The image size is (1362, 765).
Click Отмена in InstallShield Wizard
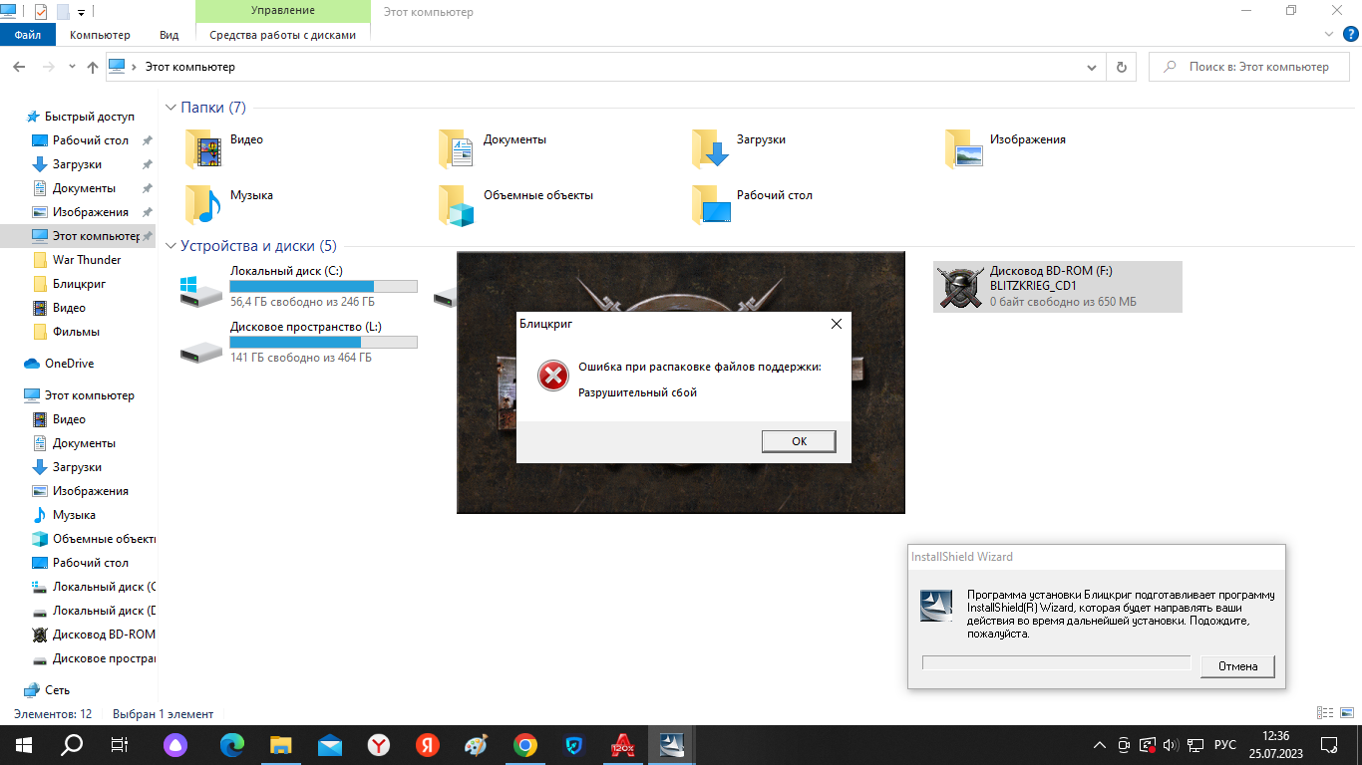(x=1238, y=666)
